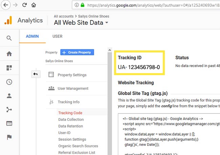Image resolution: width=220 pixels, height=155 pixels.
Task: Open Home in the Analytics sidebar
Action: click(9, 54)
